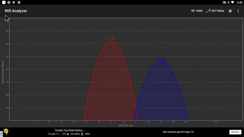Open the VIEW eye icon menu
Image resolution: width=244 pixels, height=137 pixels.
(196, 11)
